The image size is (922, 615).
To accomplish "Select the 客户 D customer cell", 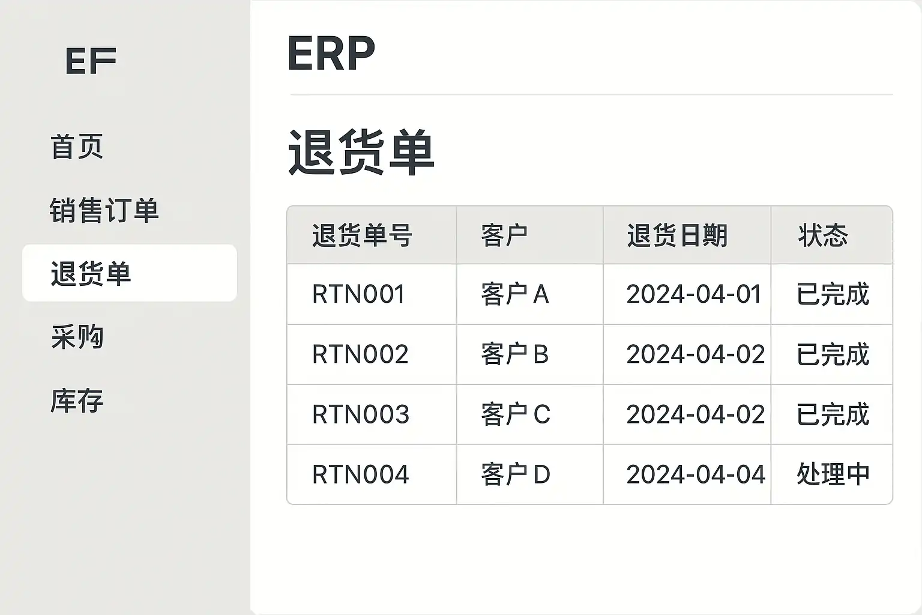I will [x=515, y=474].
